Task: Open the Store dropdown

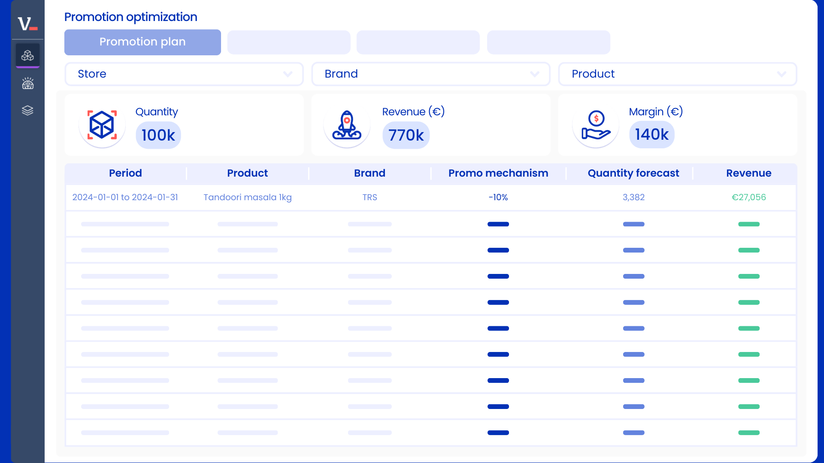Action: click(x=184, y=74)
